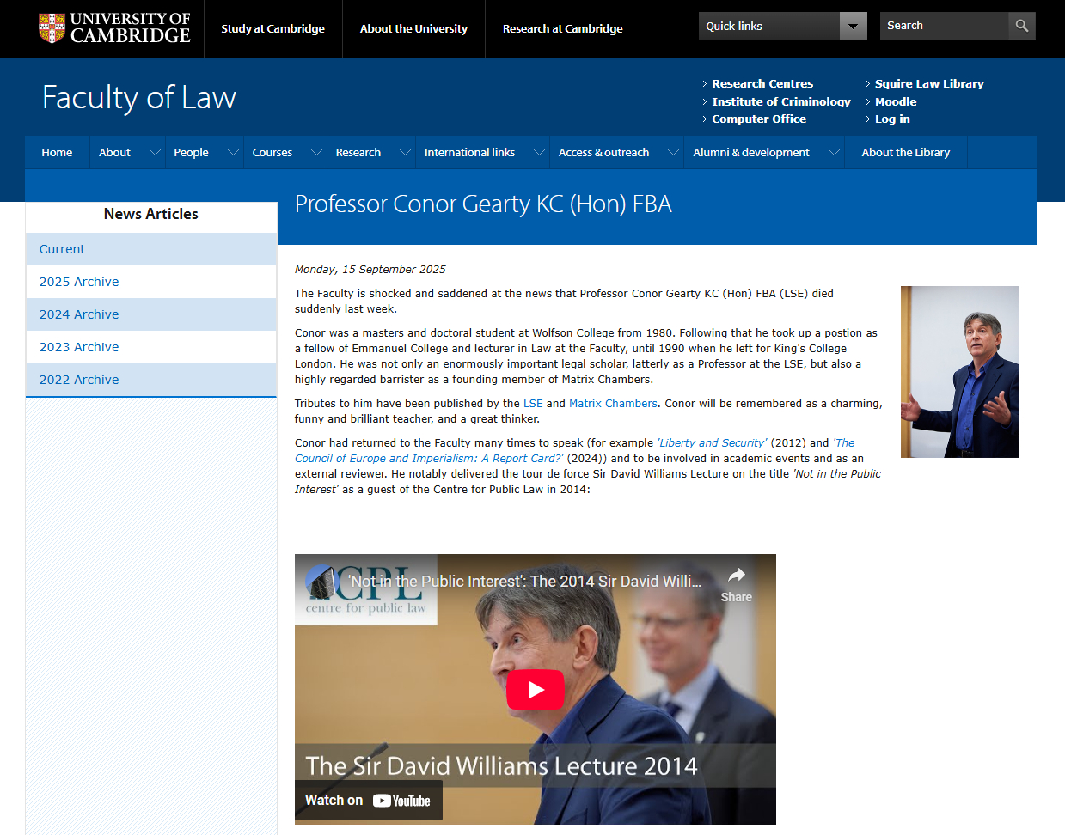
Task: Expand the Courses submenu chevron
Action: pyautogui.click(x=316, y=152)
